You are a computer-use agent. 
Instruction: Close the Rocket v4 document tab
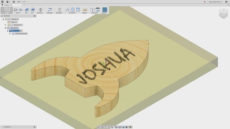22,5
